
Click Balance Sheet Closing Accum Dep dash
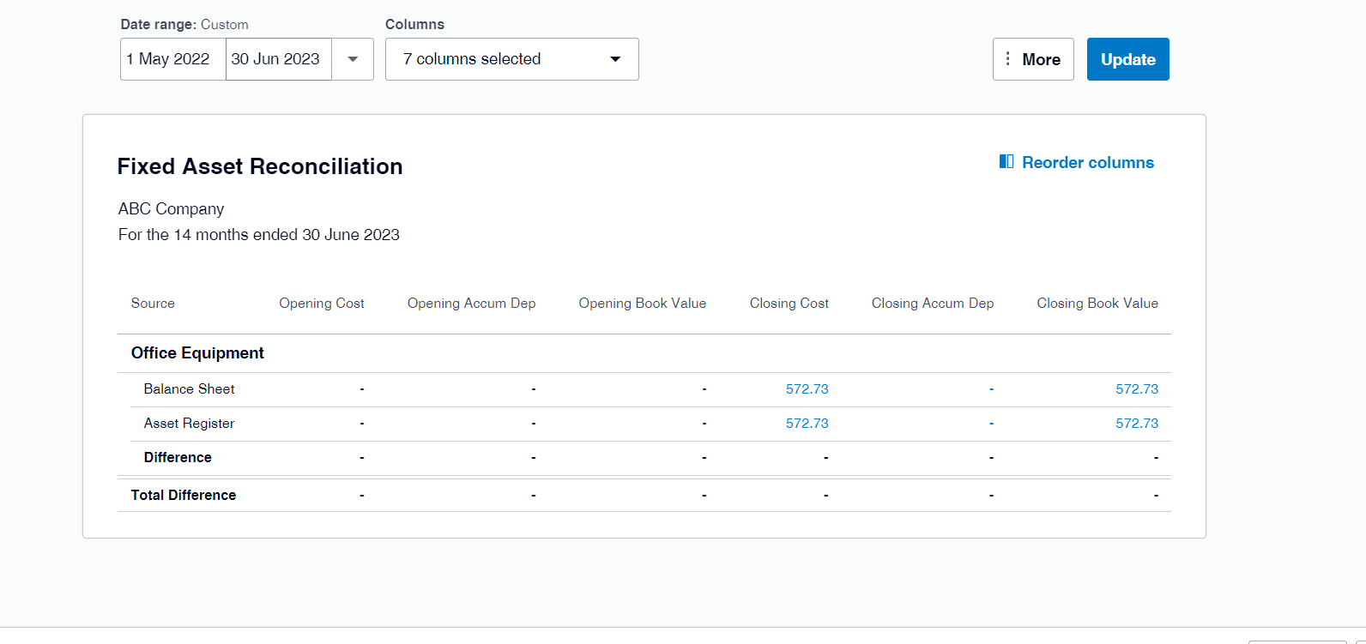click(991, 389)
